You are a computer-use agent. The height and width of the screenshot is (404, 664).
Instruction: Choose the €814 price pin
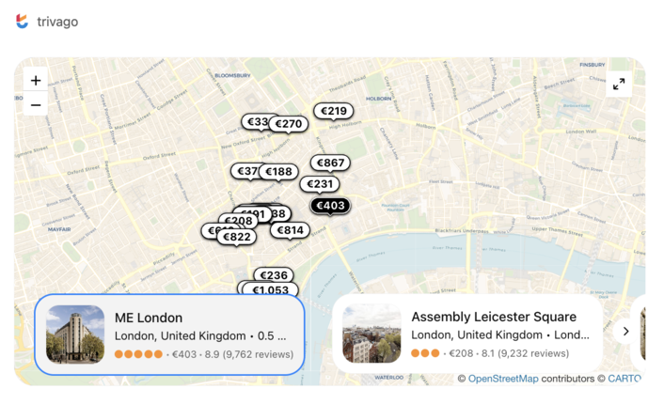291,230
